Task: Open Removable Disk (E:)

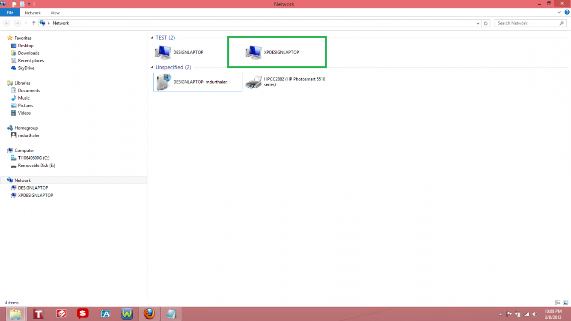Action: click(x=36, y=165)
